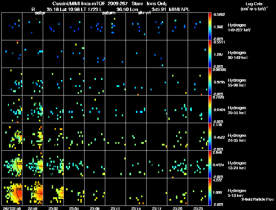Image resolution: width=276 pixels, height=210 pixels.
Task: Select the R value 35.18
Action: pos(52,9)
